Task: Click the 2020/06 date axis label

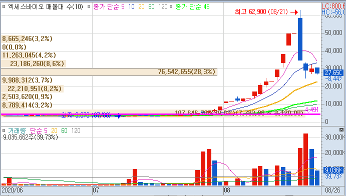Action: coord(13,190)
